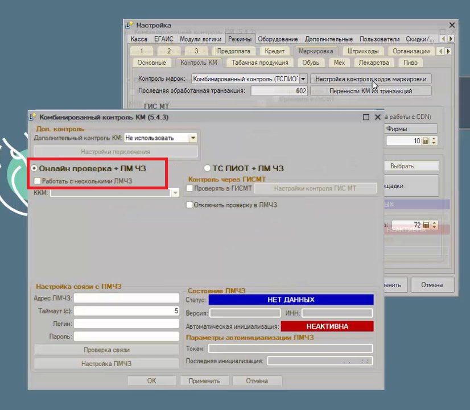Confirm with OK in Комбинированный контроль dialog
Image resolution: width=470 pixels, height=410 pixels.
pyautogui.click(x=152, y=380)
